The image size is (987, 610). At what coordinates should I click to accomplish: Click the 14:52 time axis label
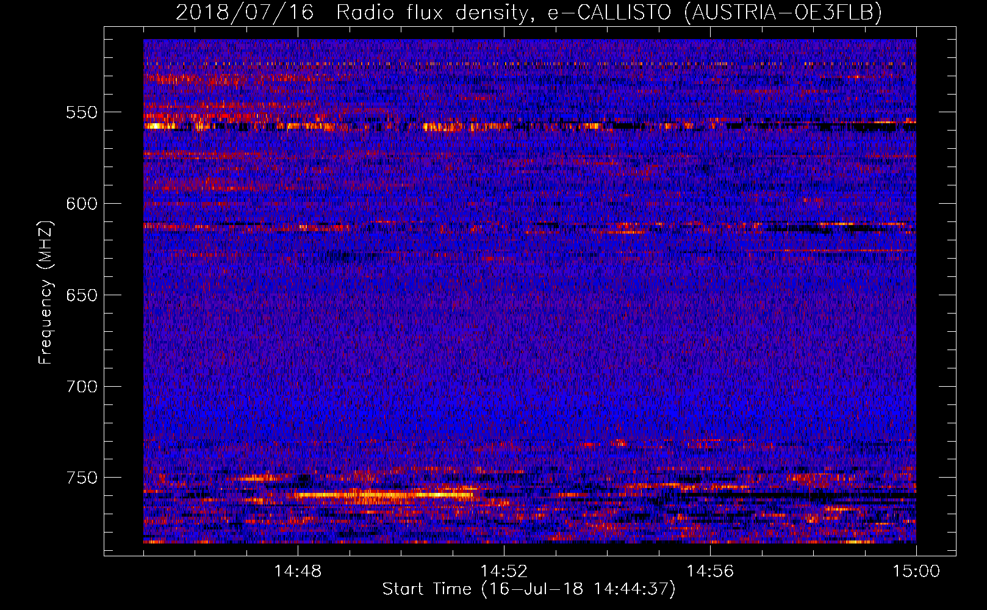click(504, 572)
